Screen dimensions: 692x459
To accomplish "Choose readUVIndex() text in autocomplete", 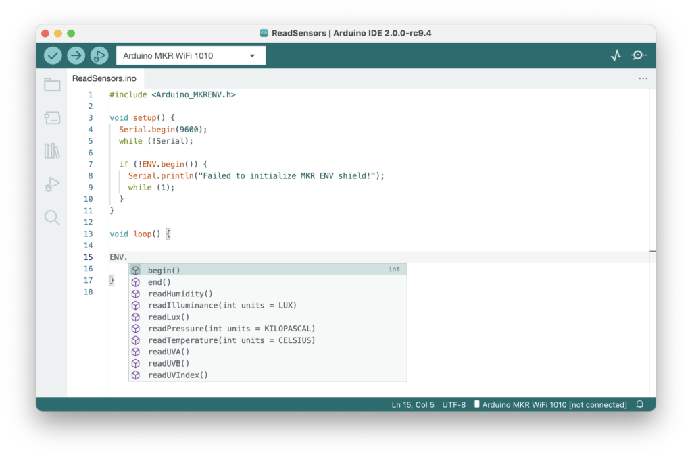I will click(178, 375).
